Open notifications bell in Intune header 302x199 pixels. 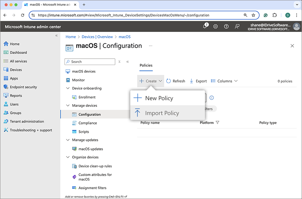tap(205, 27)
